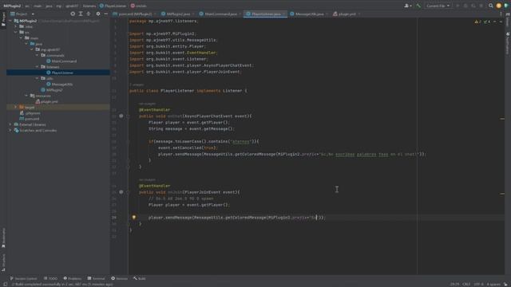Image resolution: width=511 pixels, height=287 pixels.
Task: Click the cursor position indicator in status bar
Action: [x=454, y=284]
